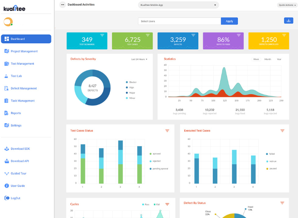The height and width of the screenshot is (218, 298).
Task: Open Defect Management in the sidebar
Action: click(x=24, y=88)
